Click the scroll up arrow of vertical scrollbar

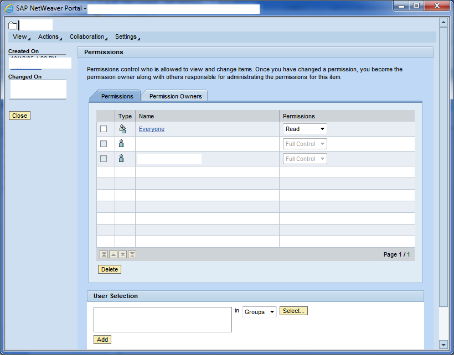443,22
